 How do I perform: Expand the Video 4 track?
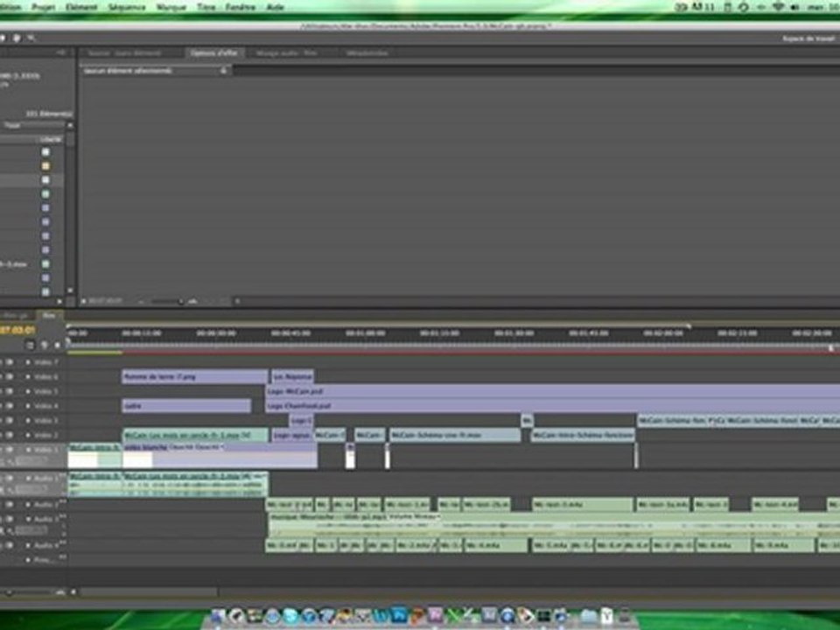click(x=28, y=406)
